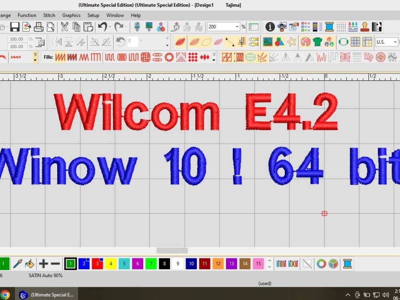The width and height of the screenshot is (400, 300).
Task: Click the radial wheel stitch effect icon
Action: tap(381, 57)
